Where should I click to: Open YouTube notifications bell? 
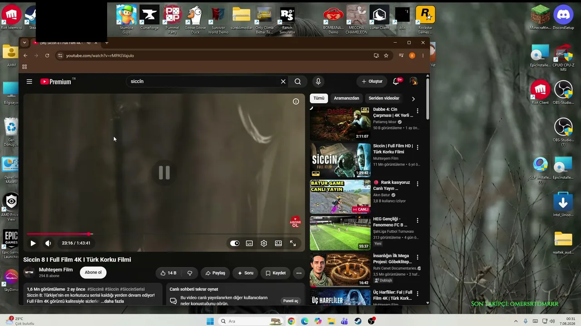396,81
